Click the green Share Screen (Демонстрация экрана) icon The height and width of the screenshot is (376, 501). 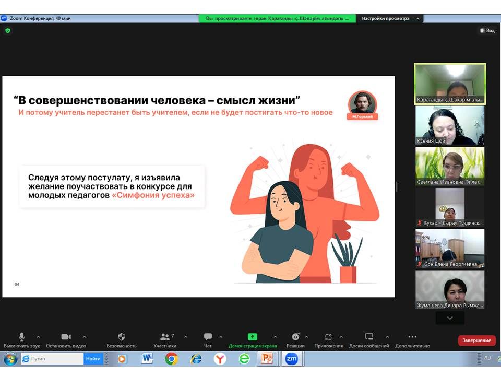click(x=252, y=337)
